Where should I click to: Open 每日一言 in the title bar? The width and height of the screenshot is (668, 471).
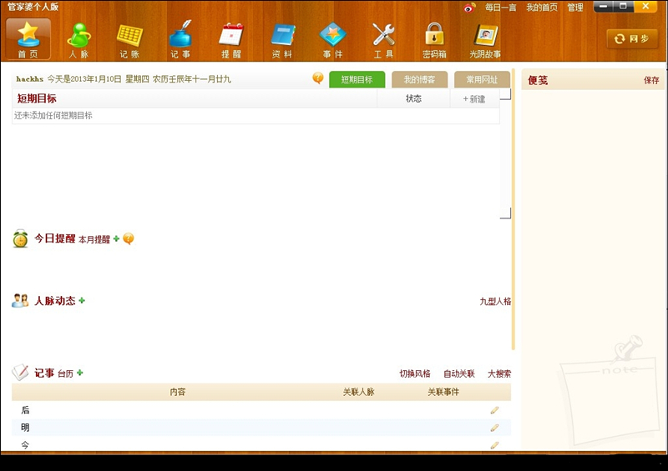tap(500, 8)
